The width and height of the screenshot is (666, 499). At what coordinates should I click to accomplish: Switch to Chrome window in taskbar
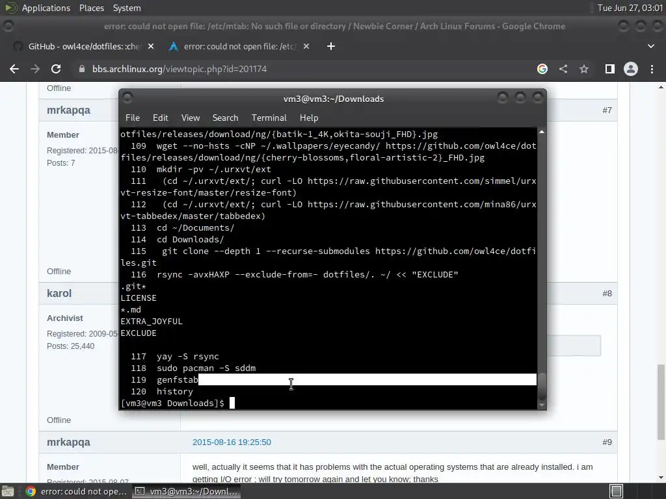click(x=75, y=491)
